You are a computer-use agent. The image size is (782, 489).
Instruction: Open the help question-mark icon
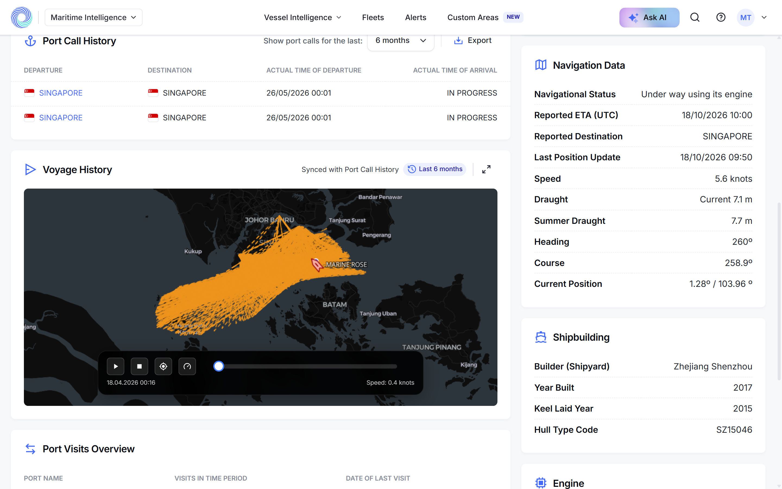[x=721, y=17]
